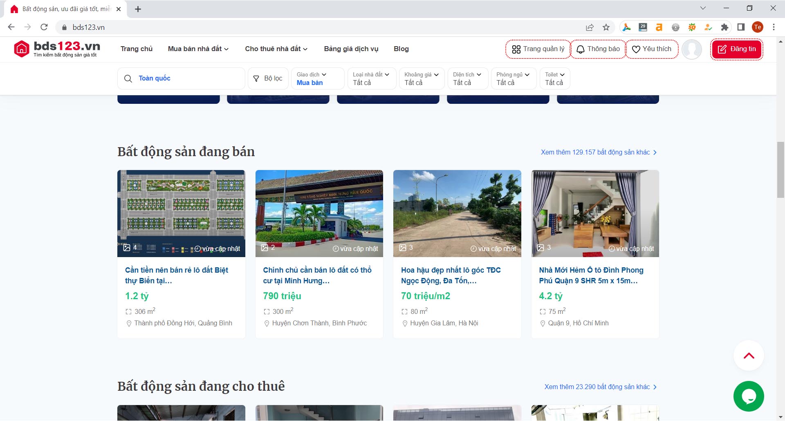Click the calendar 29 extension icon
The height and width of the screenshot is (421, 785).
pos(643,27)
